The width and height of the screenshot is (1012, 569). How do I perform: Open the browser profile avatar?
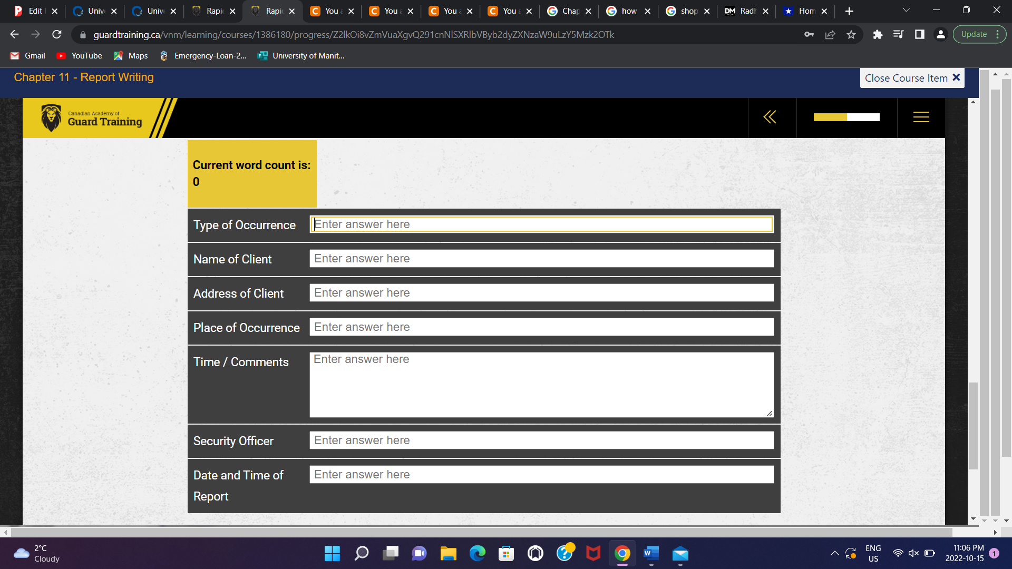[x=941, y=34]
